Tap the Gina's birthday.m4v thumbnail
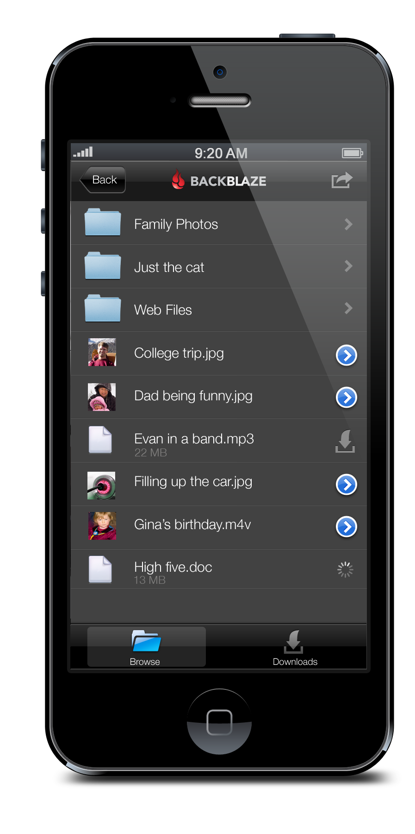The image size is (415, 834). pos(102,526)
